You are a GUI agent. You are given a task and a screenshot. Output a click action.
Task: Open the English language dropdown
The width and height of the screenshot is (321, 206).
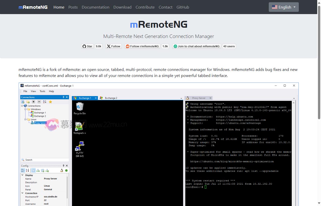284,7
